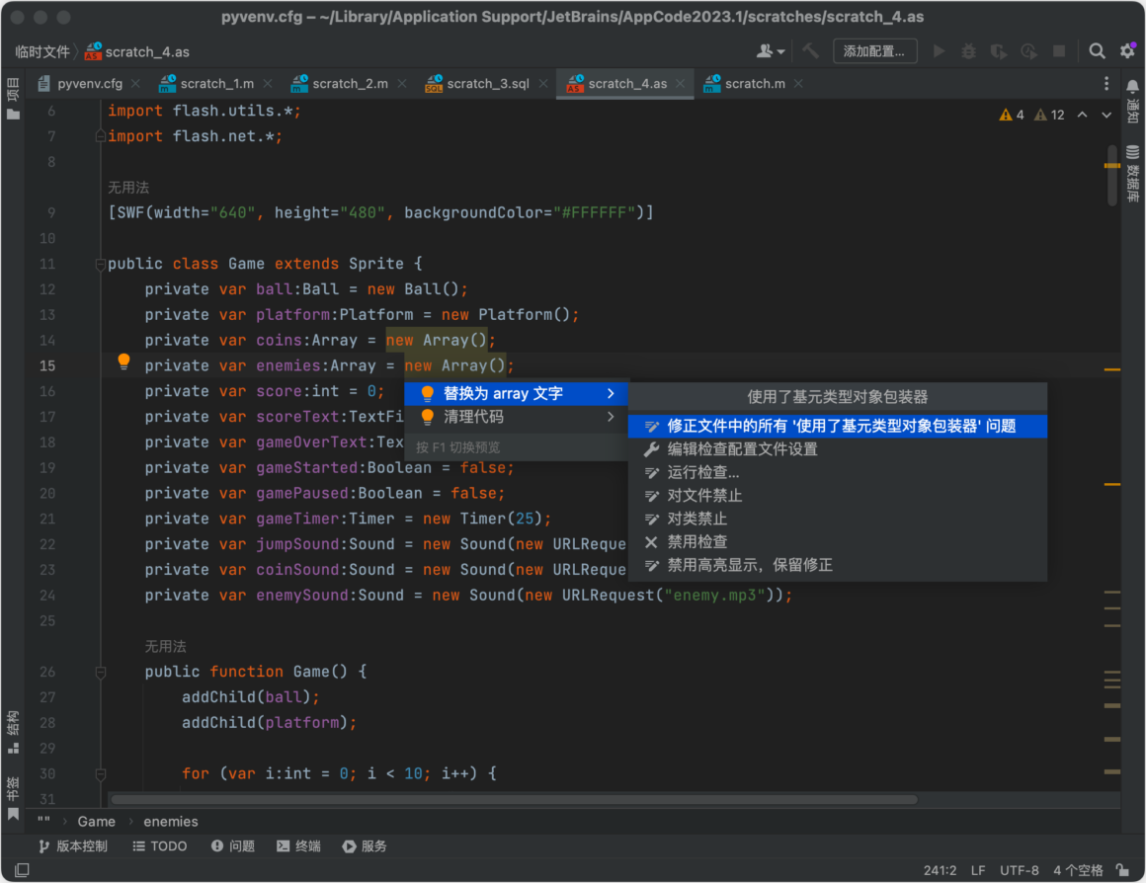Open the project tool window folder icon

tap(13, 114)
